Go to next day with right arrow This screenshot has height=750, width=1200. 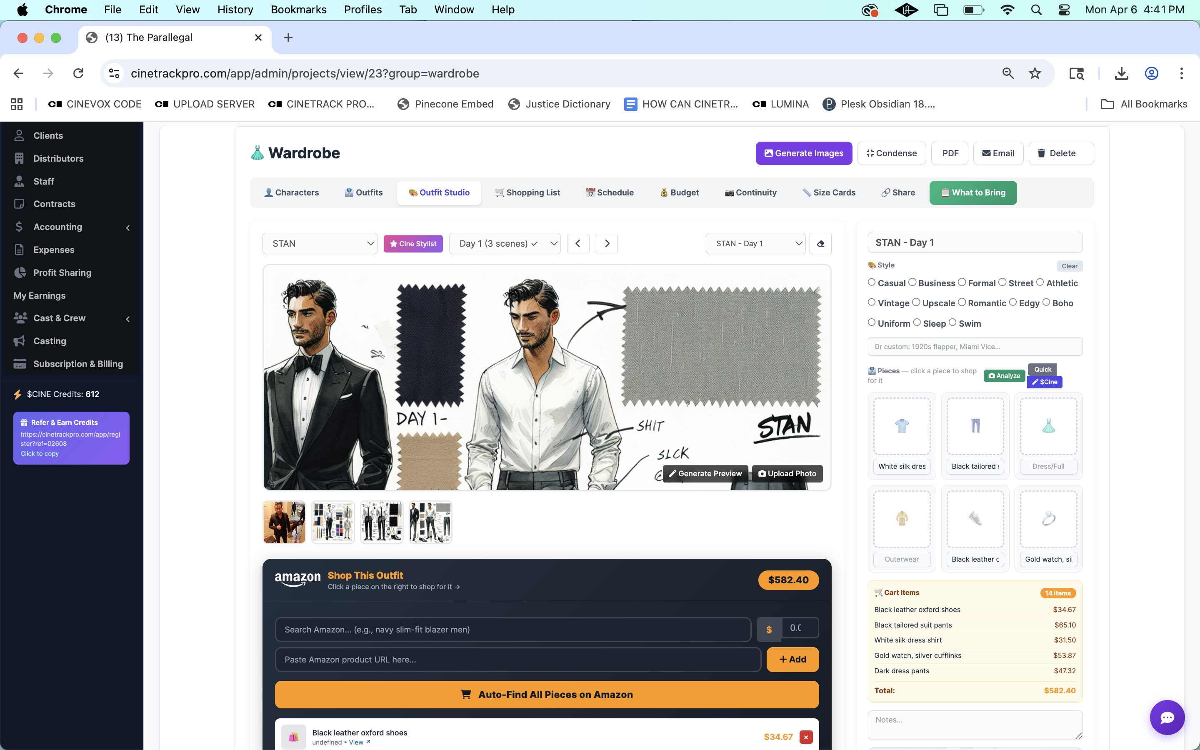click(x=606, y=244)
